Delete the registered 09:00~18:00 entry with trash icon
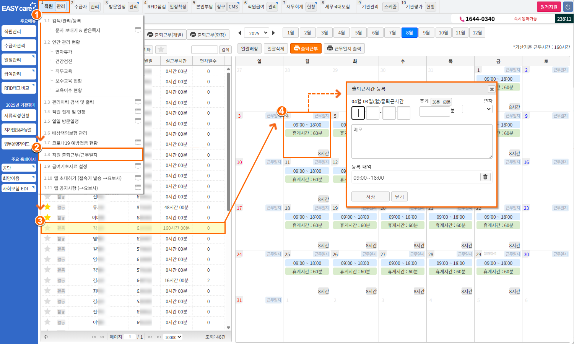The width and height of the screenshot is (574, 344). click(x=485, y=177)
